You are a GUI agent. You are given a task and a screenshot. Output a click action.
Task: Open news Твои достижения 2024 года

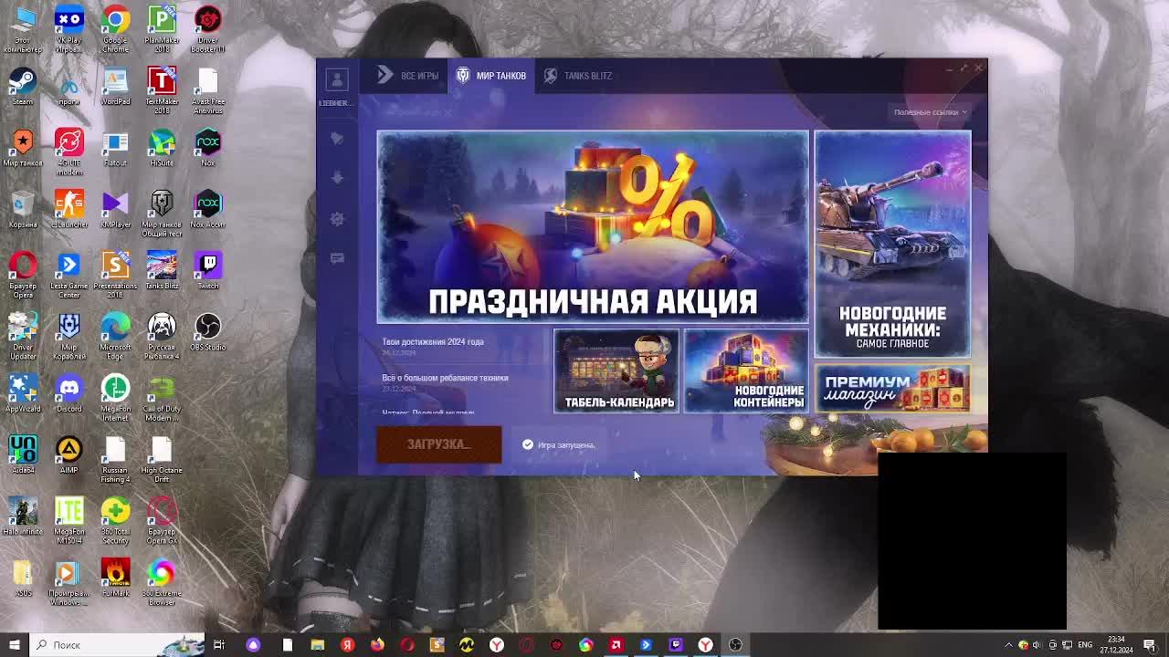(x=433, y=342)
